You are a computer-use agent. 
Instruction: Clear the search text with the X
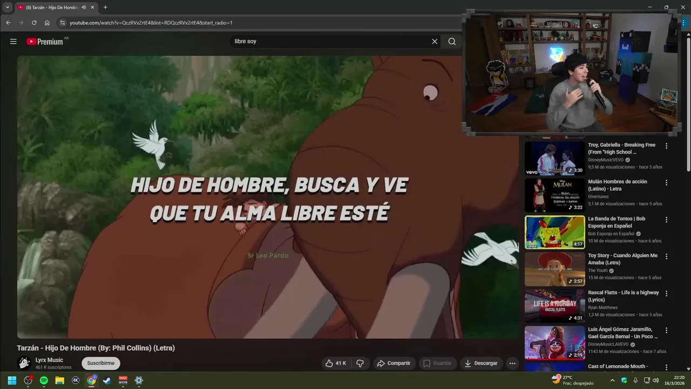point(435,42)
